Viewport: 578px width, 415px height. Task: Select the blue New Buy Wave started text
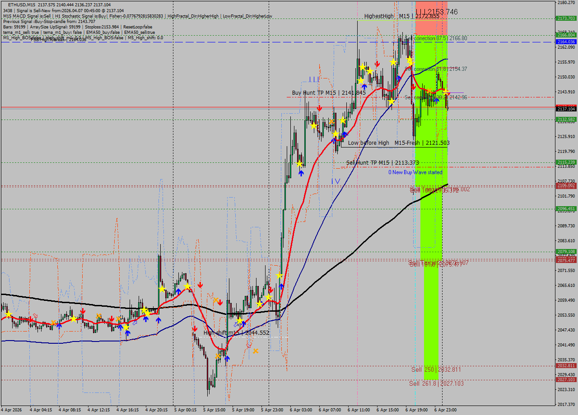coord(415,172)
